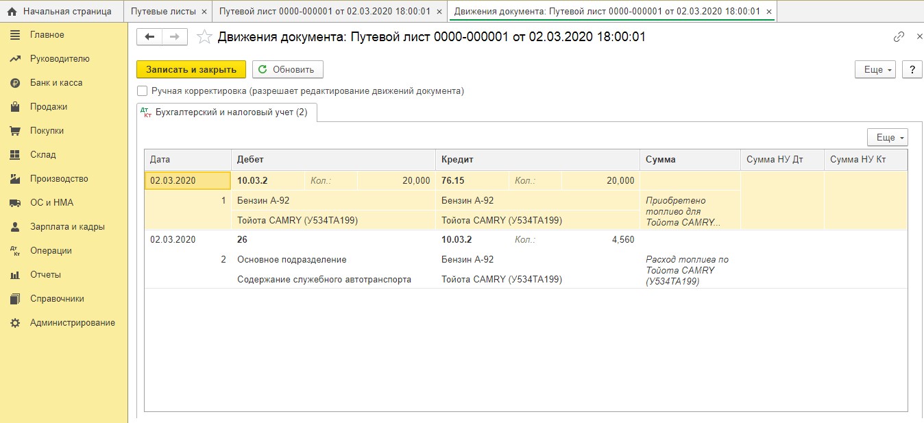The width and height of the screenshot is (924, 423).
Task: Click Бензин А-92 in debit row 1
Action: click(263, 201)
